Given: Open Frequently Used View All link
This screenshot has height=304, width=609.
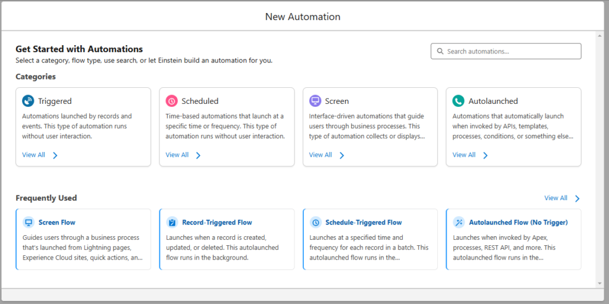Looking at the screenshot, I should click(556, 198).
